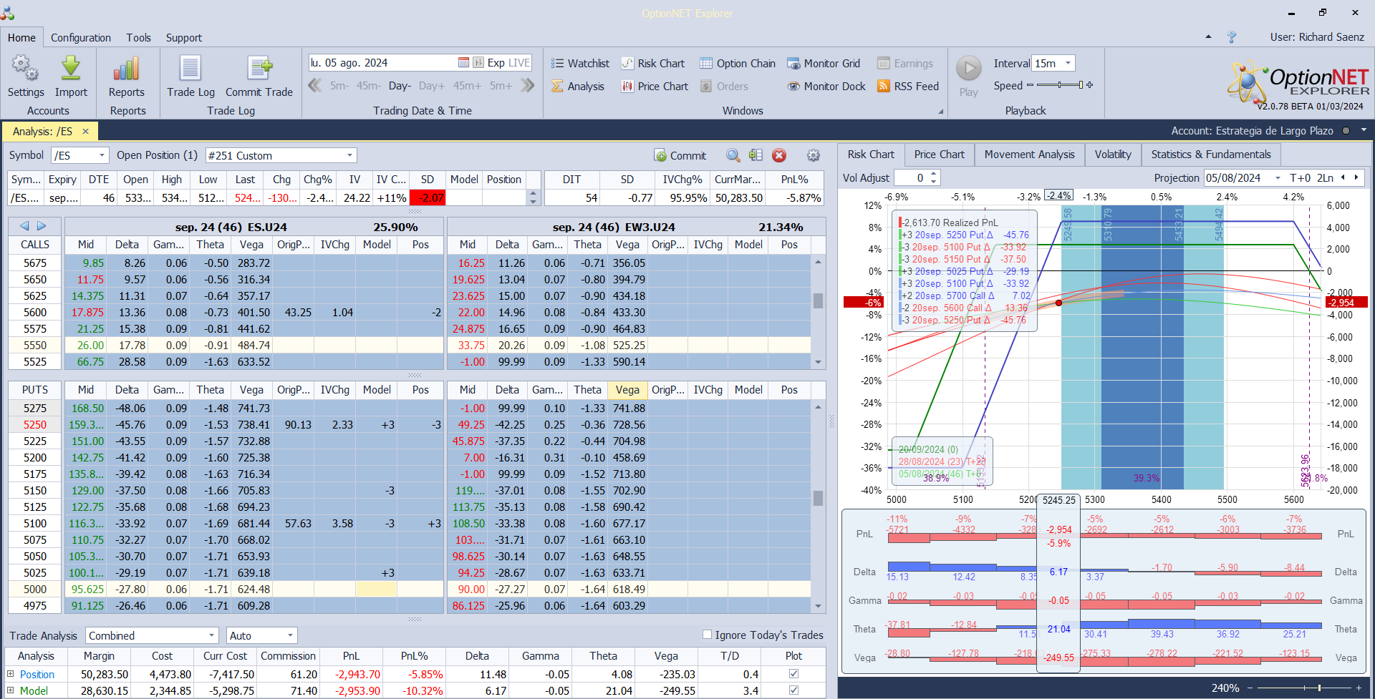Click the Play playback button

(969, 69)
